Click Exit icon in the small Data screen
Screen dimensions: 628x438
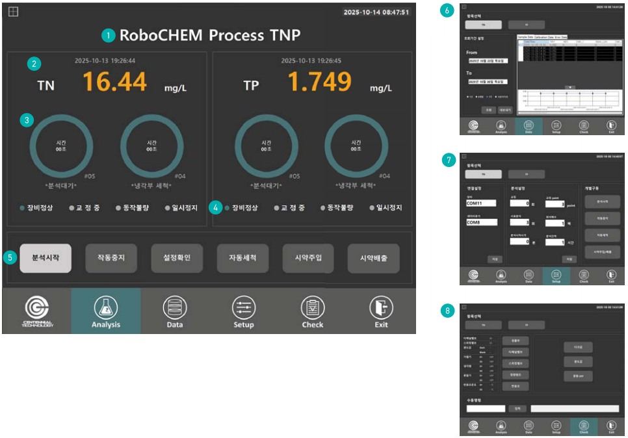coord(611,125)
